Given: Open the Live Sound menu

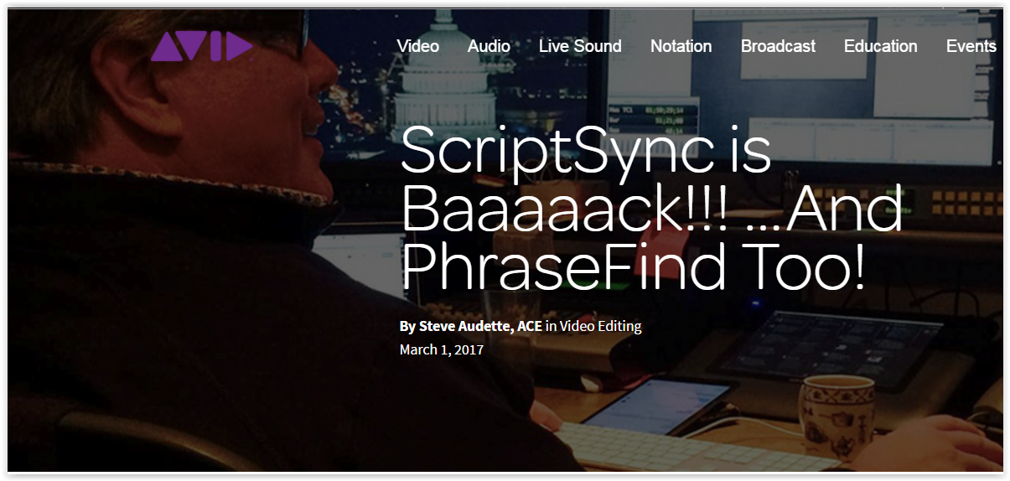Looking at the screenshot, I should 580,46.
